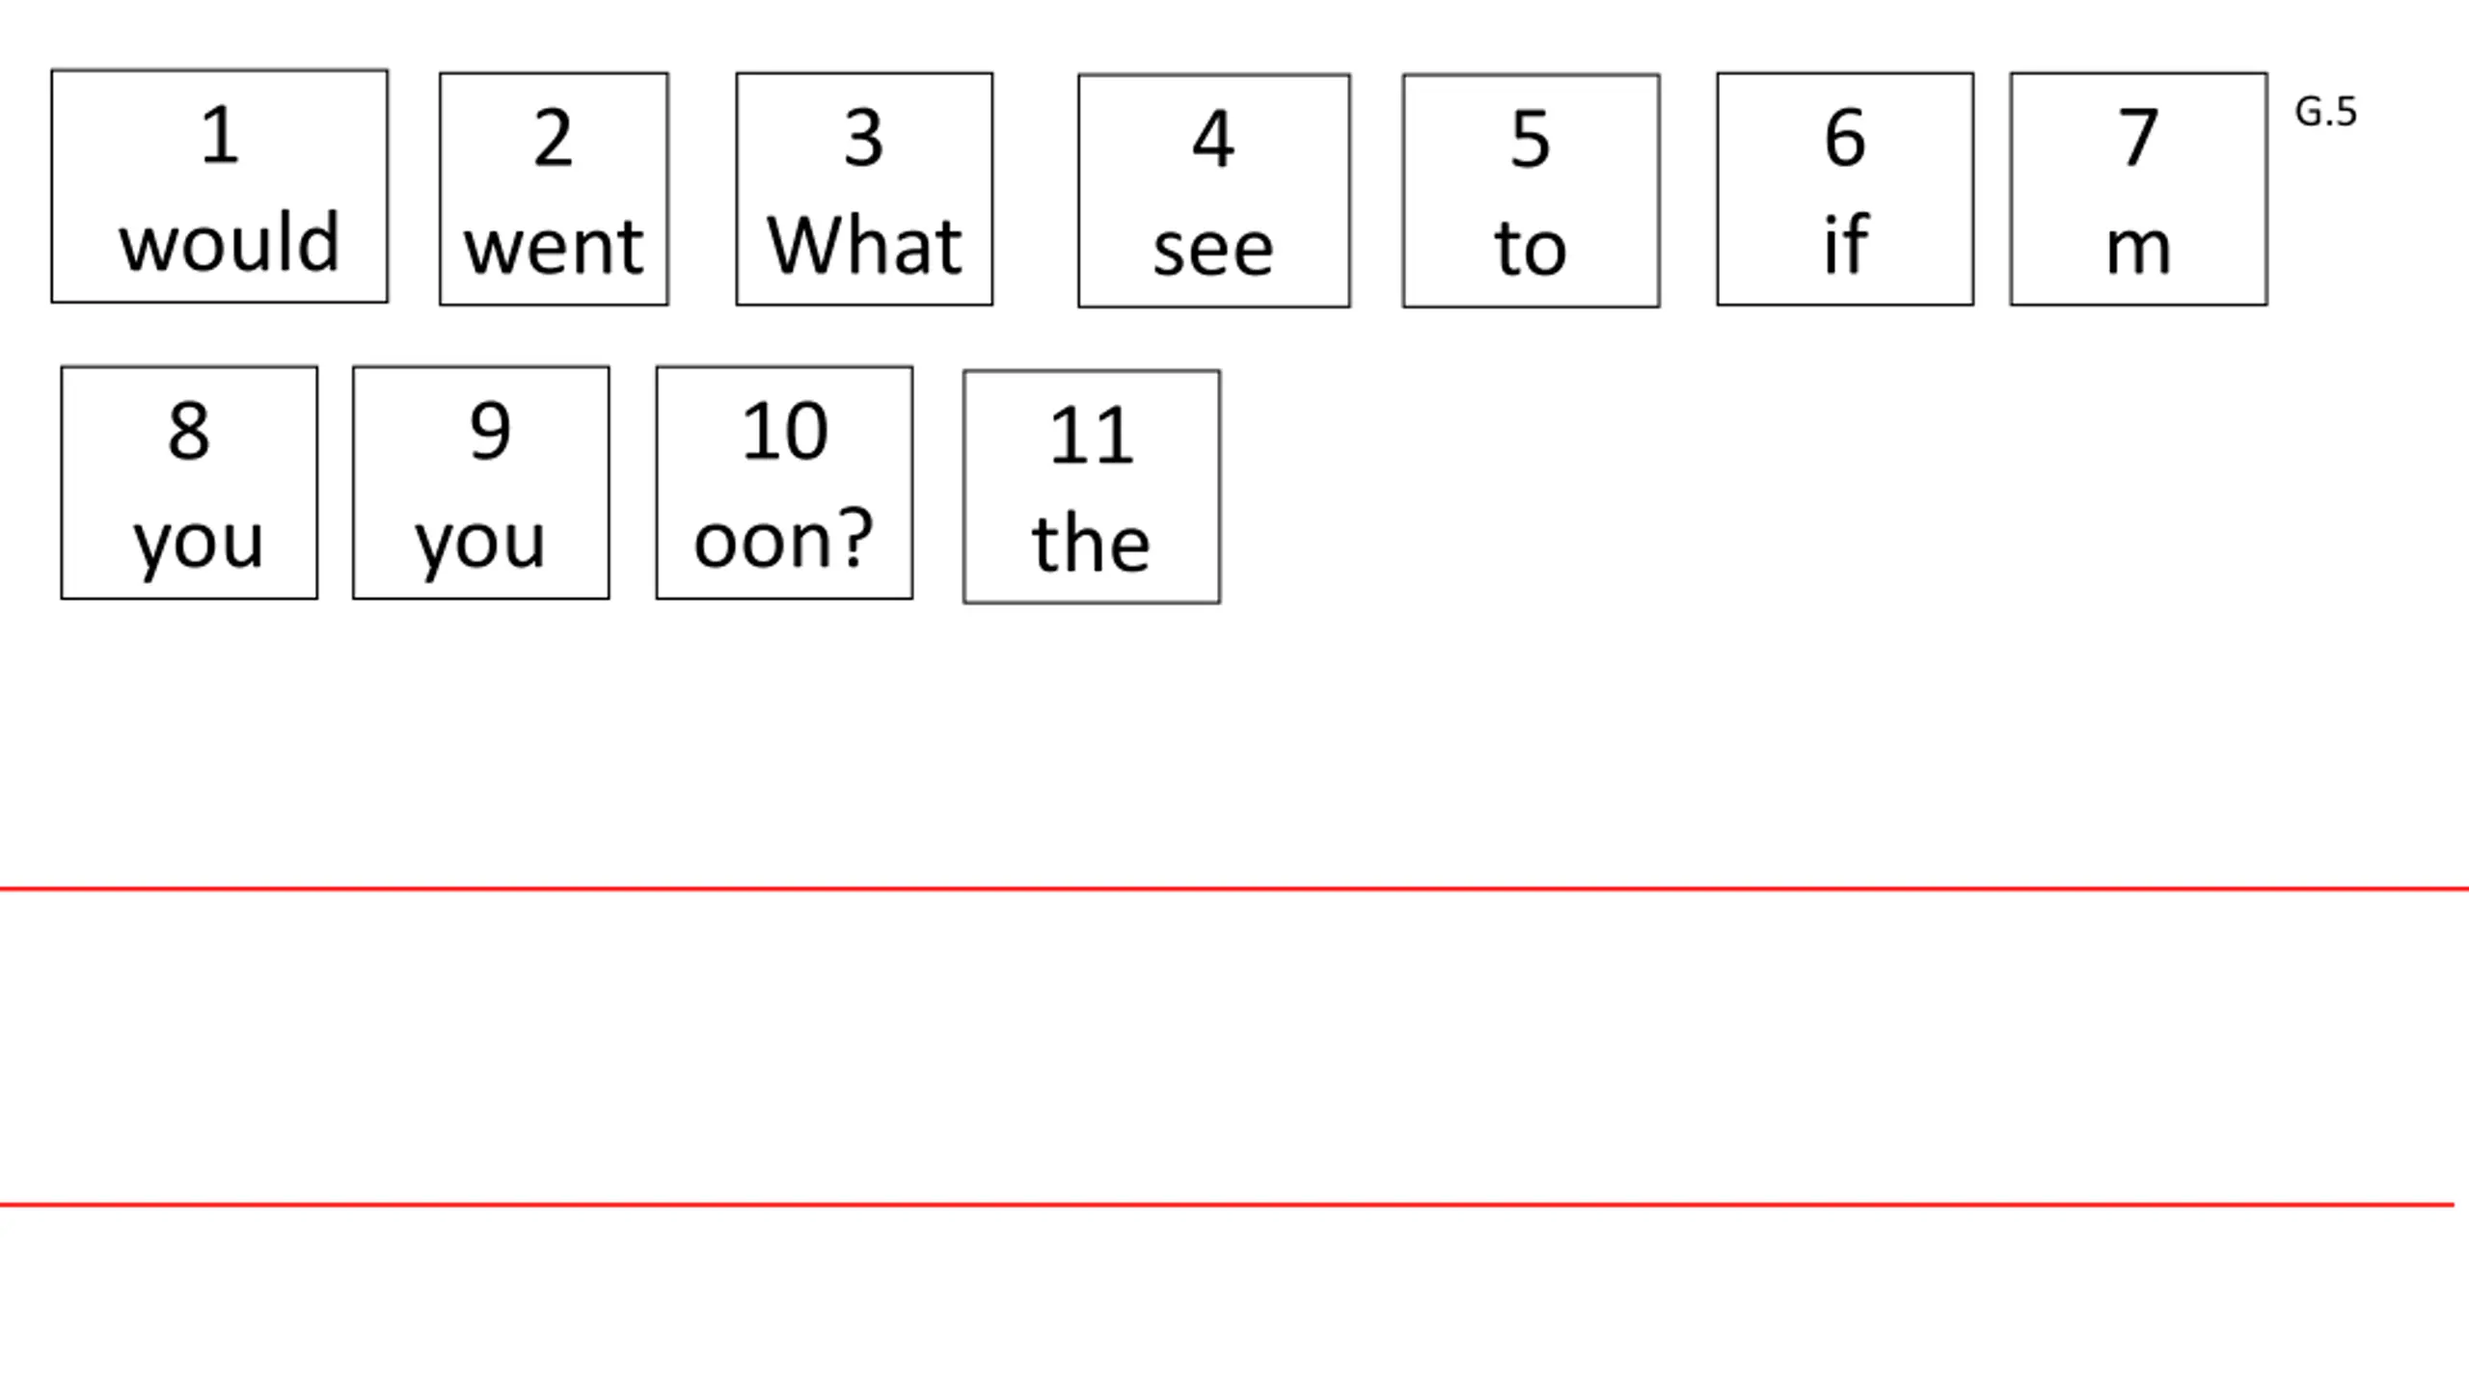Click the word card 'would'
Image resolution: width=2469 pixels, height=1388 pixels.
pos(220,187)
